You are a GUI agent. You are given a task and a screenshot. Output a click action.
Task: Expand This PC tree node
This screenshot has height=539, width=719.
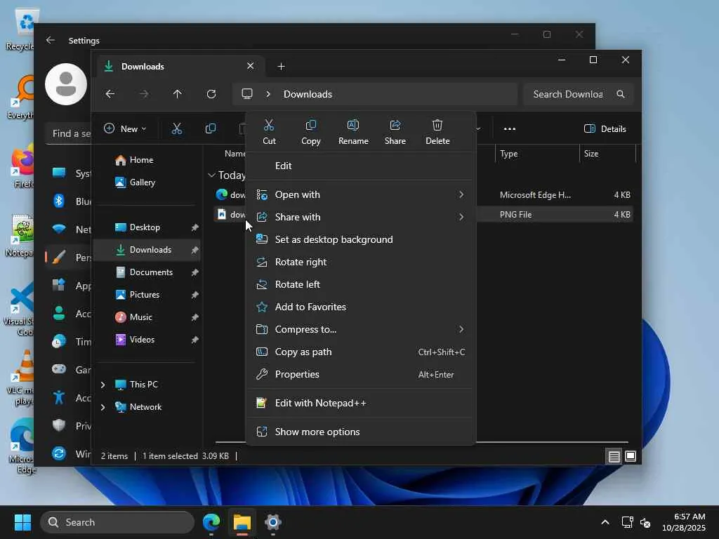pyautogui.click(x=103, y=385)
